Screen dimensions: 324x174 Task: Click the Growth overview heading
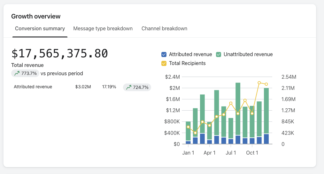point(36,16)
